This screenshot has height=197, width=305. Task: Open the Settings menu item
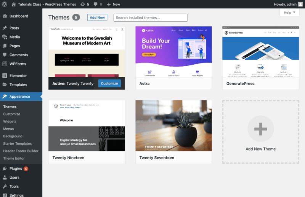pyautogui.click(x=21, y=195)
